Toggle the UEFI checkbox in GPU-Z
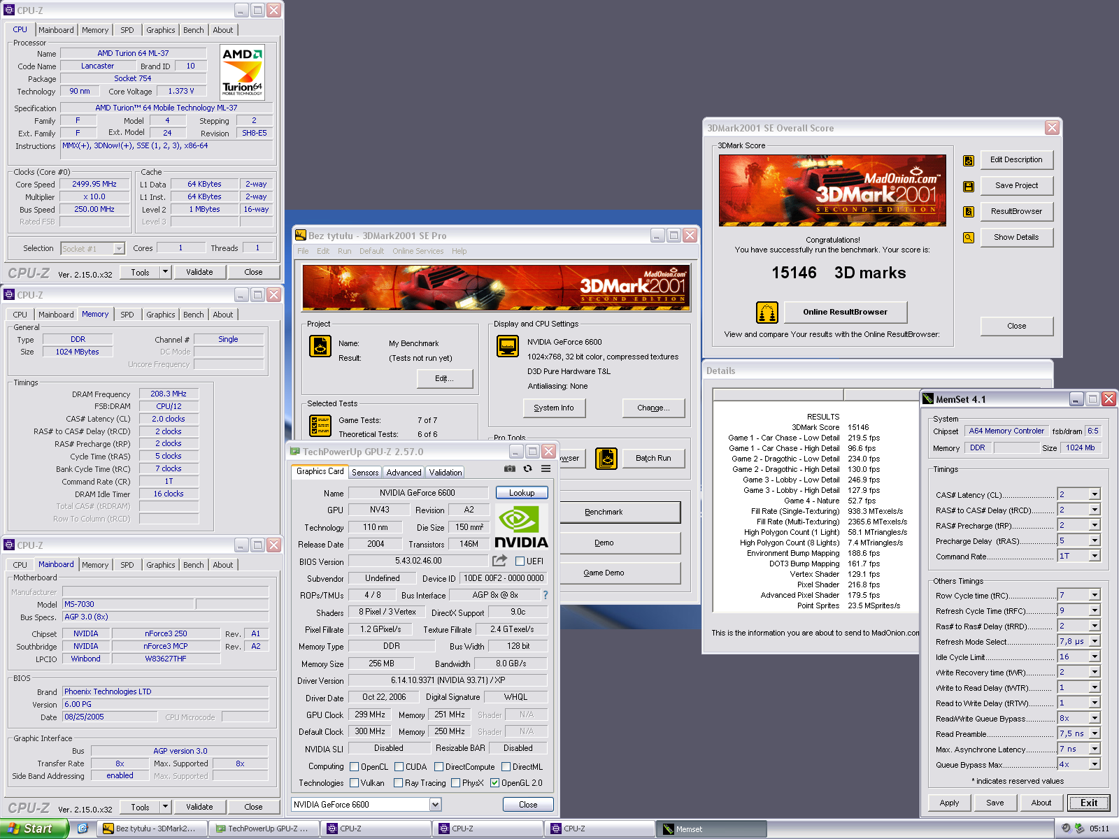 [520, 561]
